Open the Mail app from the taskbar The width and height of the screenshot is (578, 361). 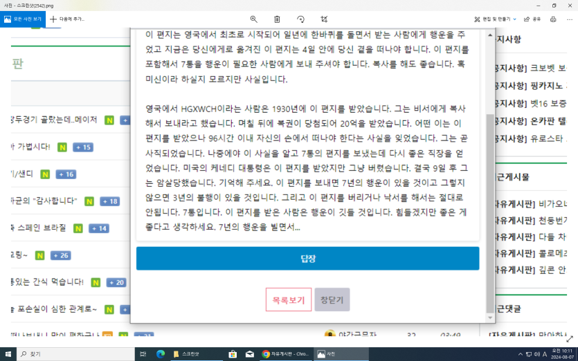coord(250,354)
